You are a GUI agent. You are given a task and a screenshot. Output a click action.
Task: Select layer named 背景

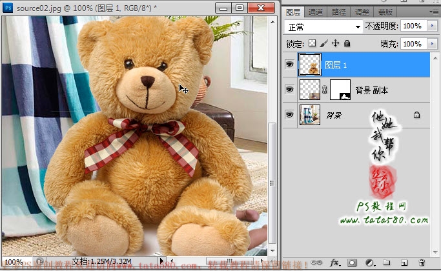pos(334,115)
